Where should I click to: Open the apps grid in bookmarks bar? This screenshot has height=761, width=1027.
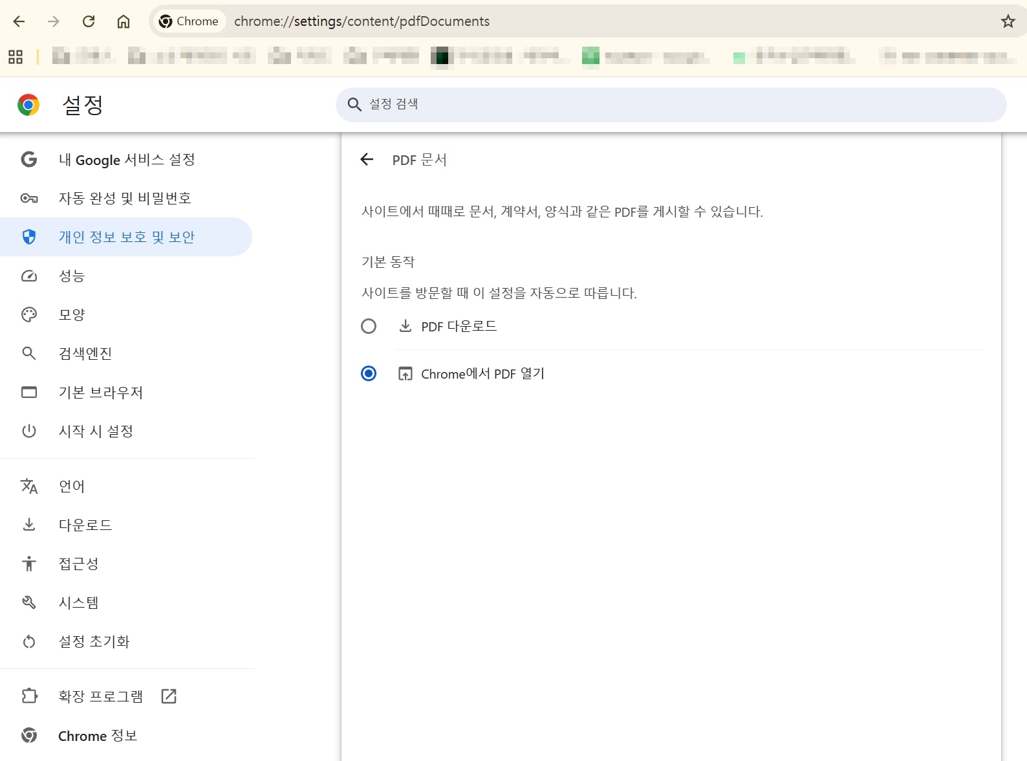tap(16, 57)
